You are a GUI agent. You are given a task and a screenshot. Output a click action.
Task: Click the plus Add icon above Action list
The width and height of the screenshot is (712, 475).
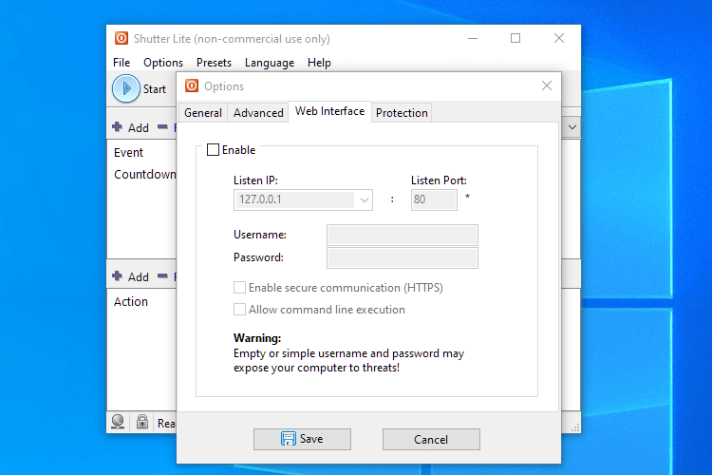coord(117,275)
